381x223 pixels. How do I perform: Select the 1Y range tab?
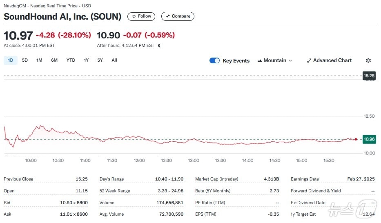tap(86, 60)
